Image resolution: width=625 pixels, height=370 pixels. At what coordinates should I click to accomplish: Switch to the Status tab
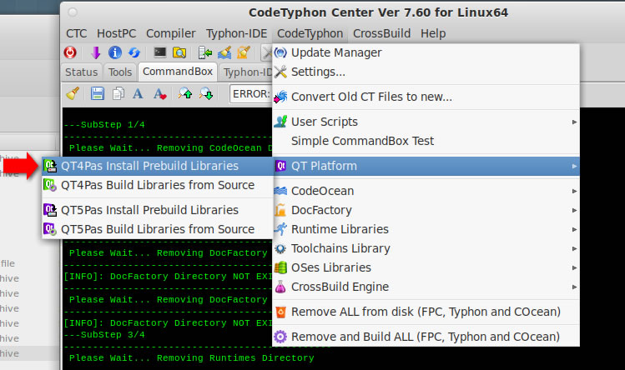coord(81,72)
